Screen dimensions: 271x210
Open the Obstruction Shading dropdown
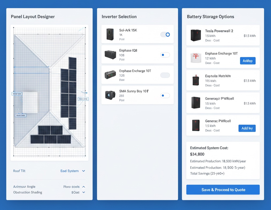click(x=84, y=192)
